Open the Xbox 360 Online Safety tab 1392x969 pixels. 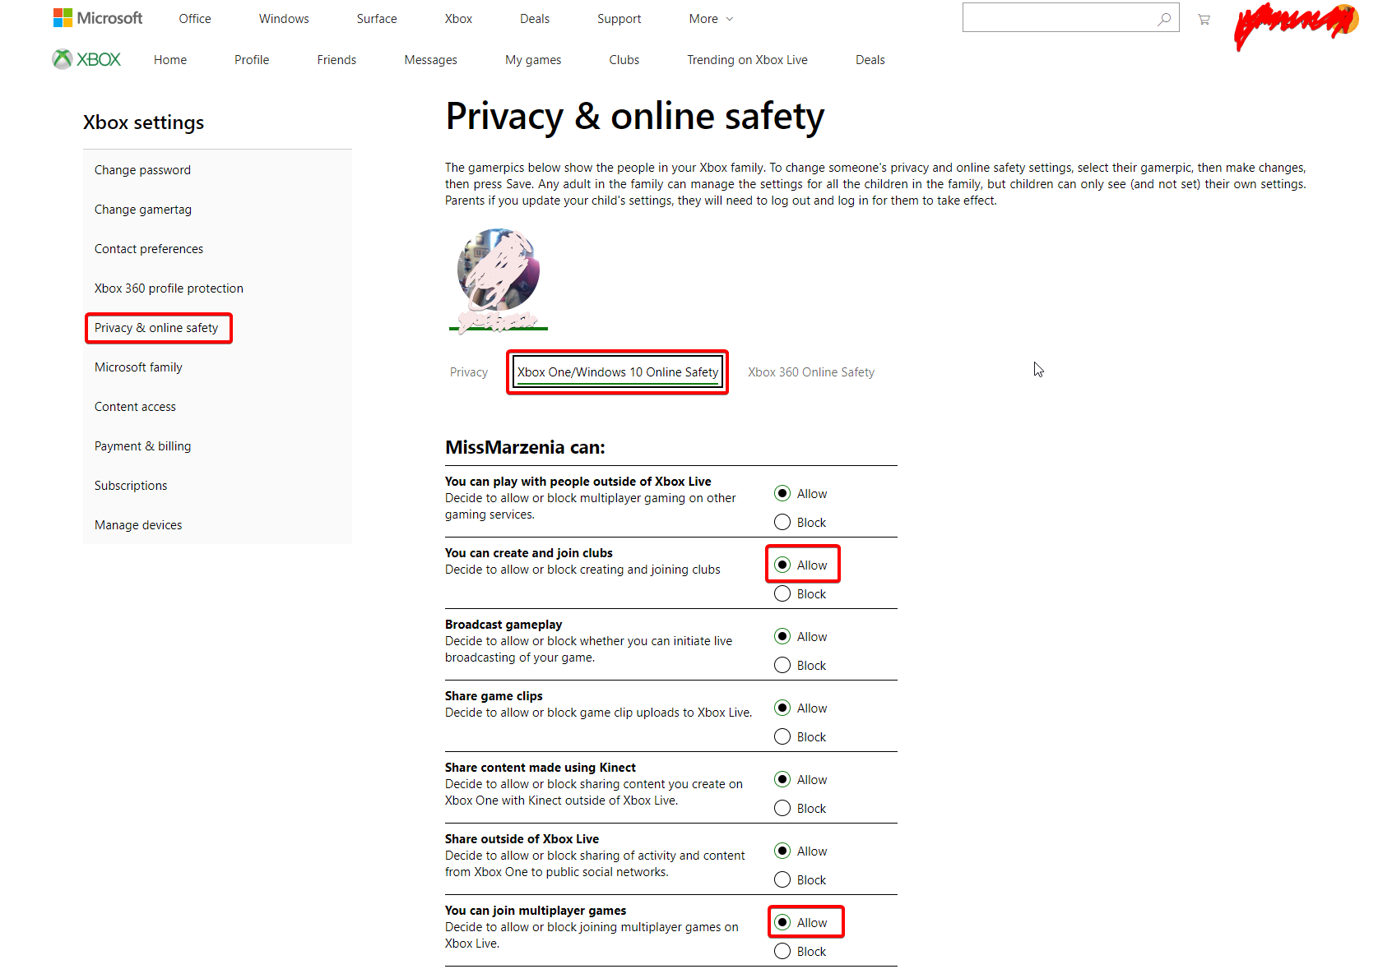(x=810, y=372)
